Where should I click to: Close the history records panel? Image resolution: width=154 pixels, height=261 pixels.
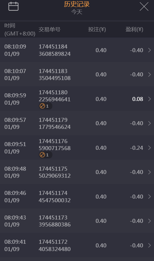tap(144, 7)
